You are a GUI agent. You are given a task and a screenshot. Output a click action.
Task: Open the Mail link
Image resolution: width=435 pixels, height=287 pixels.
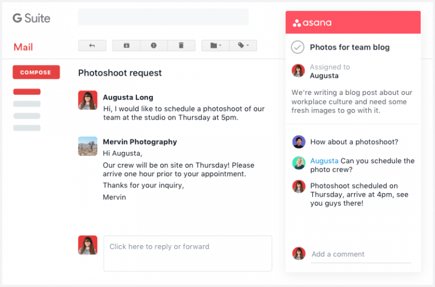(23, 47)
